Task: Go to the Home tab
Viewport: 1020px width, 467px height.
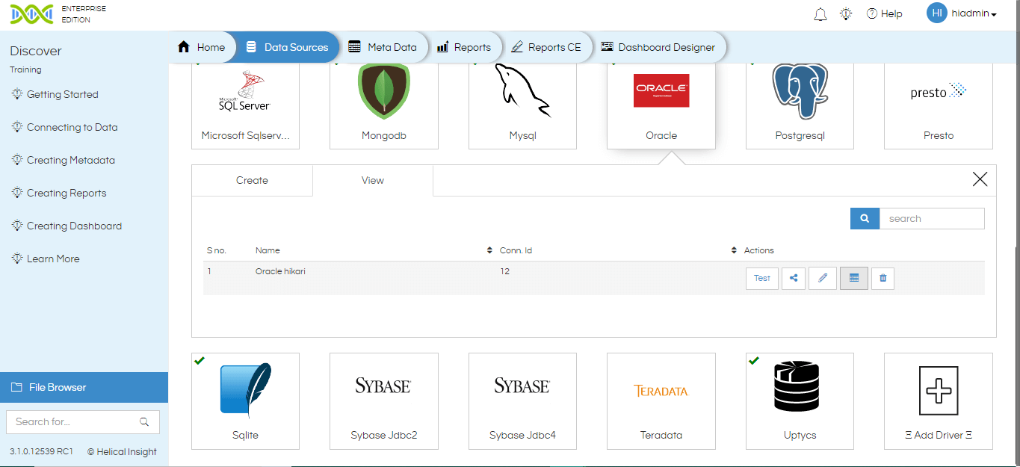Action: [x=202, y=47]
